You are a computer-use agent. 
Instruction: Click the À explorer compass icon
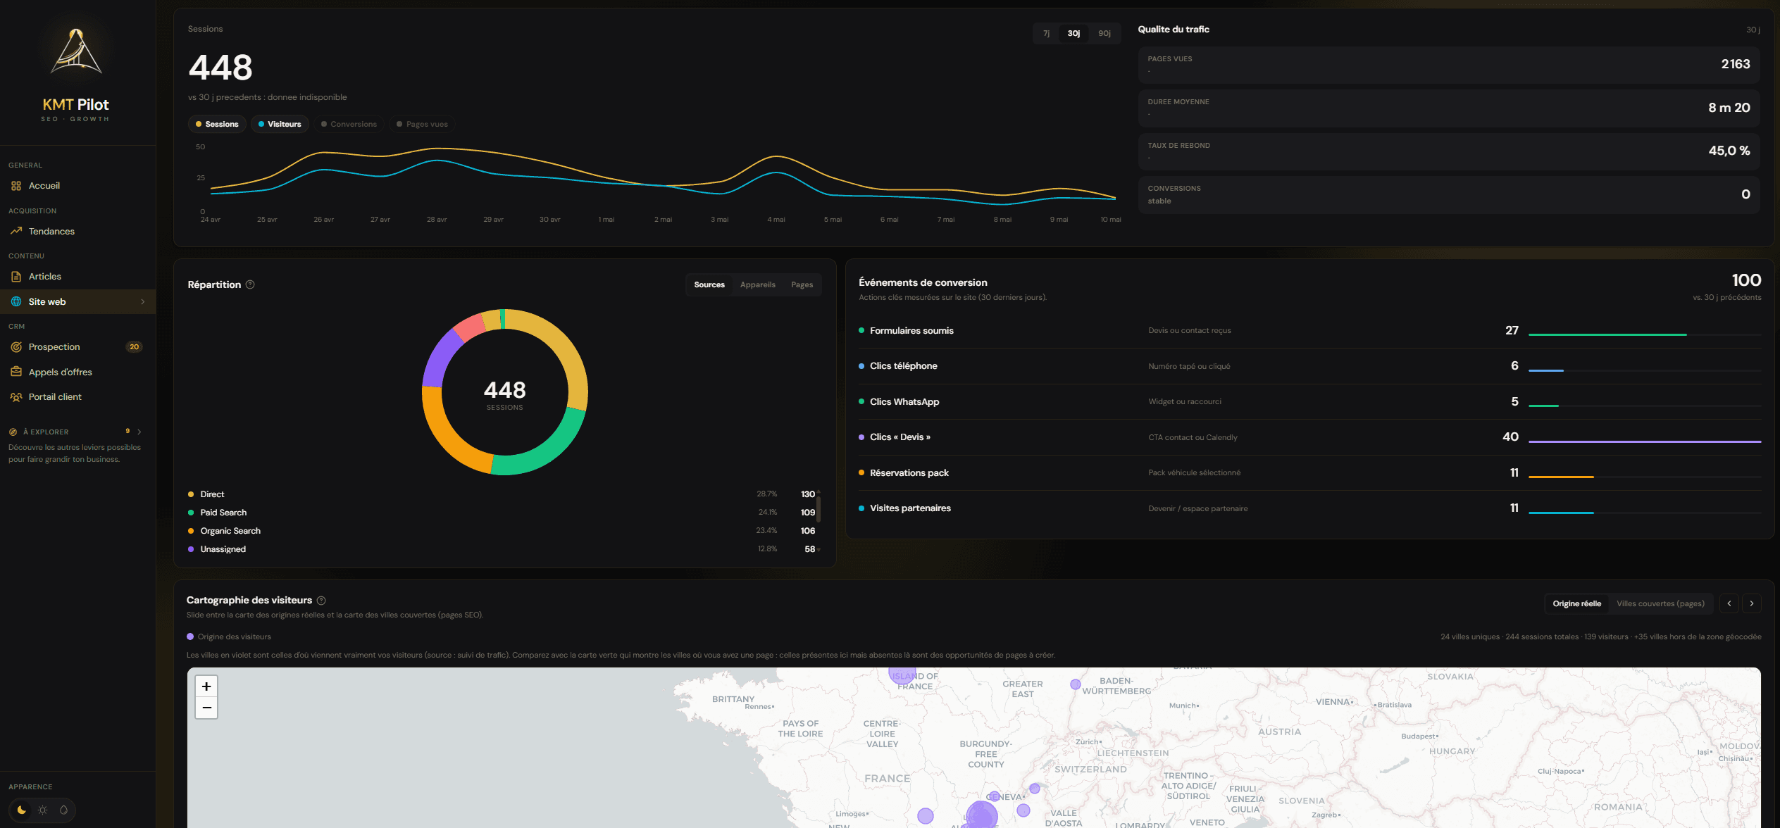(13, 432)
